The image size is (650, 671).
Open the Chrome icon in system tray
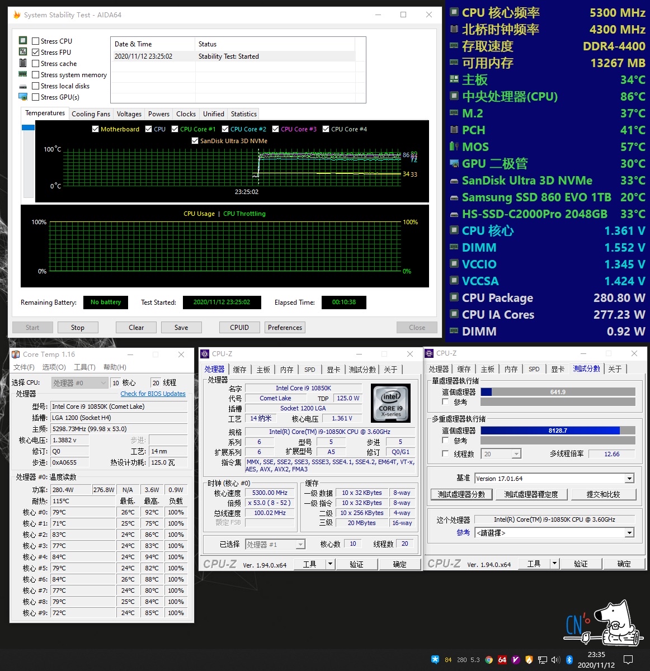pyautogui.click(x=489, y=660)
